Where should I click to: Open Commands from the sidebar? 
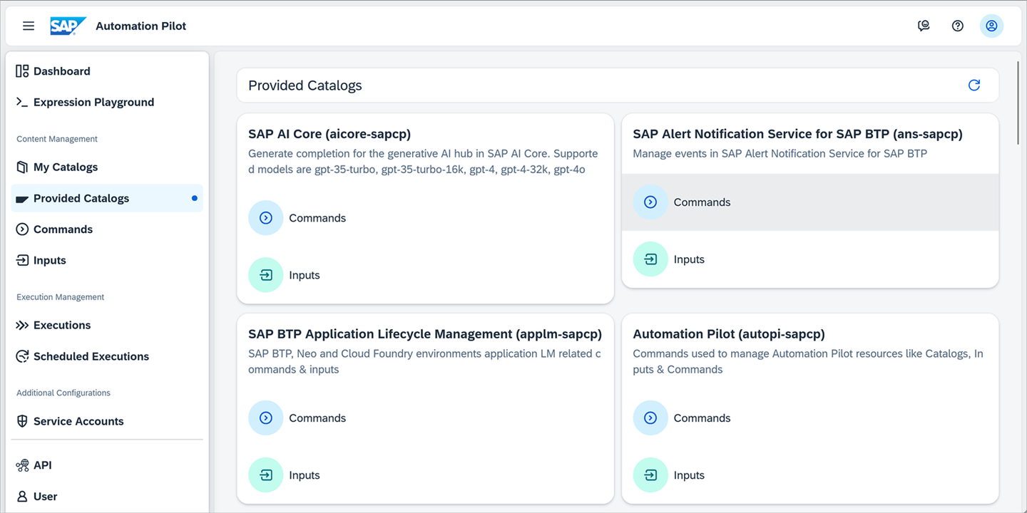coord(107,229)
